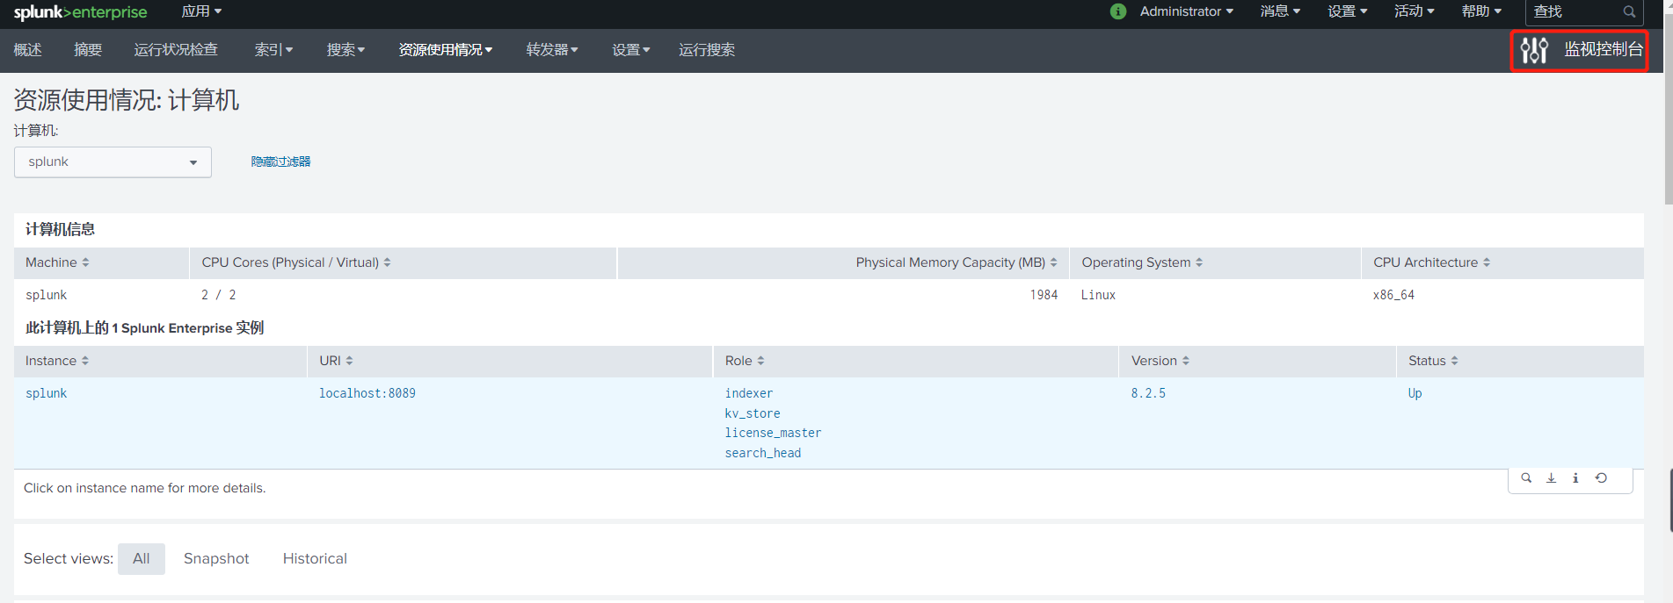Image resolution: width=1673 pixels, height=603 pixels.
Task: Expand the Administrator menu
Action: 1187,11
